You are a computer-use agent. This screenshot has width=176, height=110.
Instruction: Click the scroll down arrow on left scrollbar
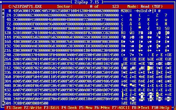point(3,103)
